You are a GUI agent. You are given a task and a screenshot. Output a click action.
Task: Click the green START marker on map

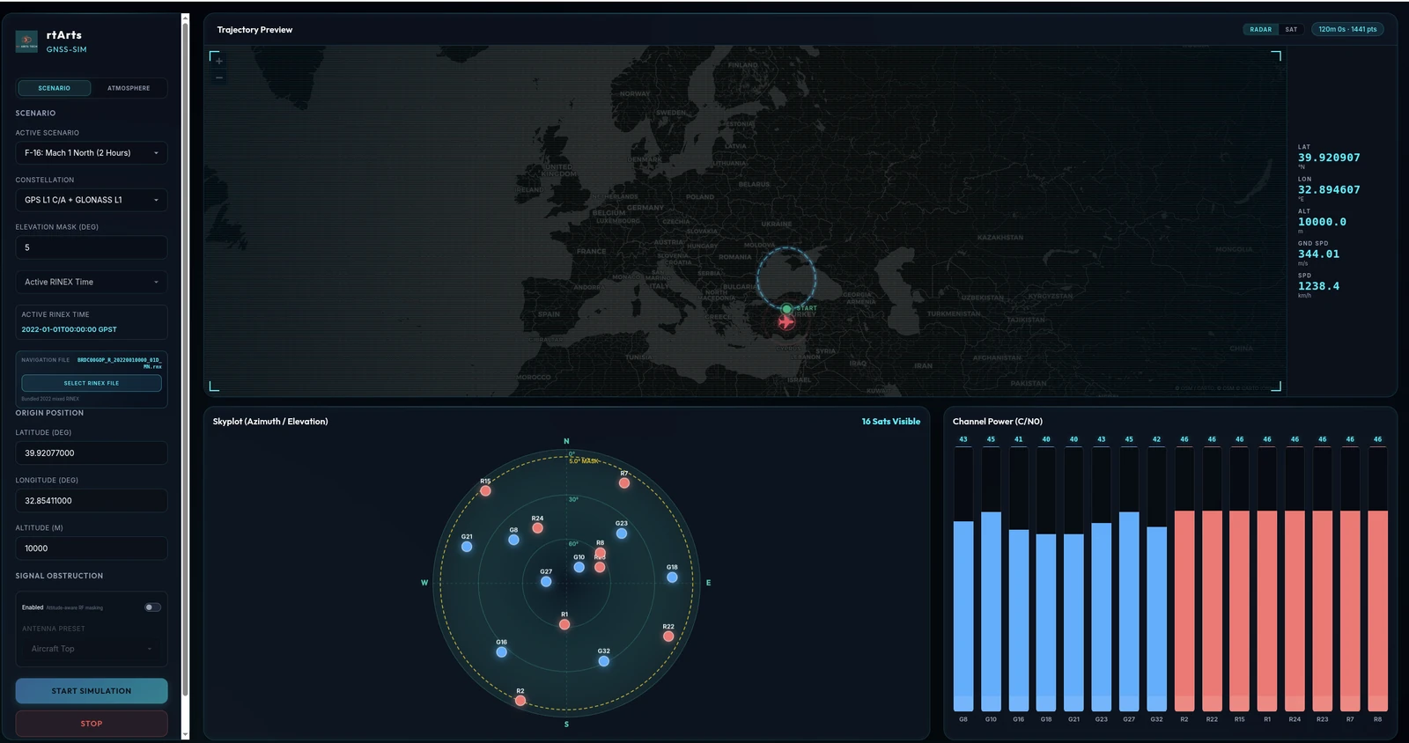pos(786,309)
